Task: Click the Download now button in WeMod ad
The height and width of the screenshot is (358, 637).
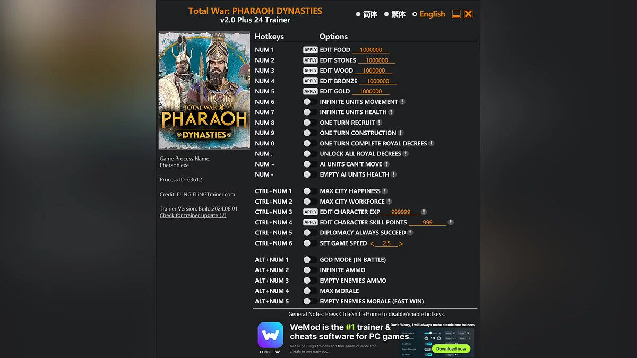Action: tap(451, 348)
